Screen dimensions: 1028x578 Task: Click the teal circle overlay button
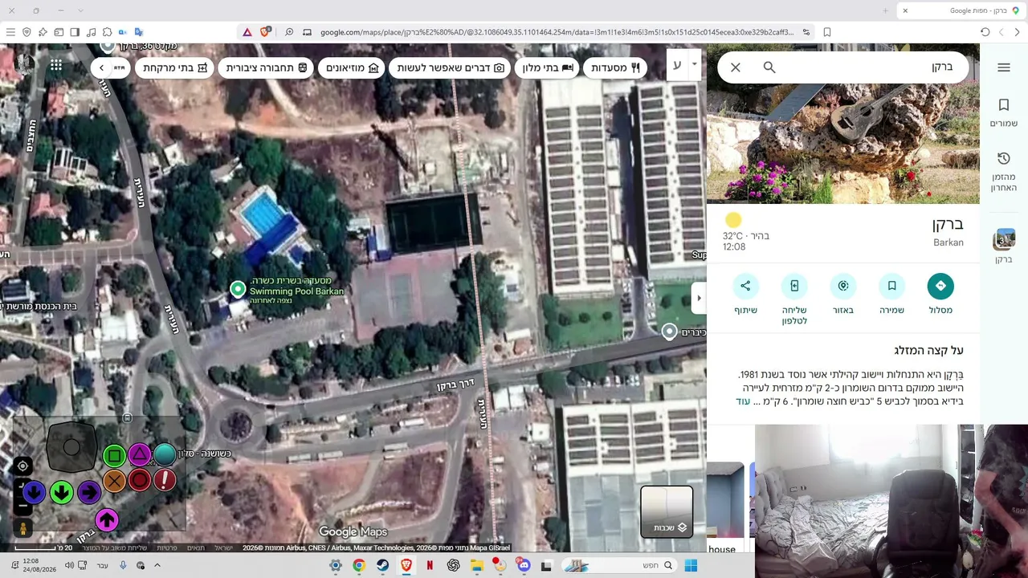[165, 455]
